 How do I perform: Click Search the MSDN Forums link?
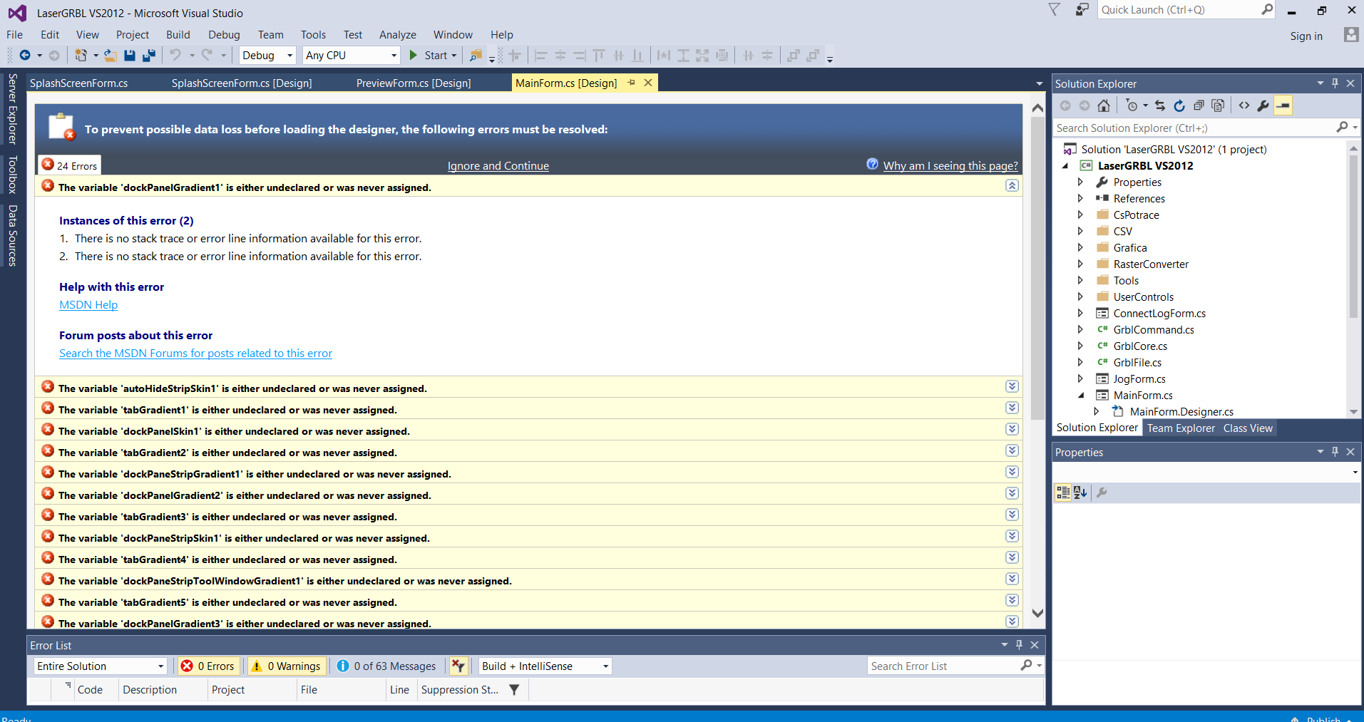point(195,354)
